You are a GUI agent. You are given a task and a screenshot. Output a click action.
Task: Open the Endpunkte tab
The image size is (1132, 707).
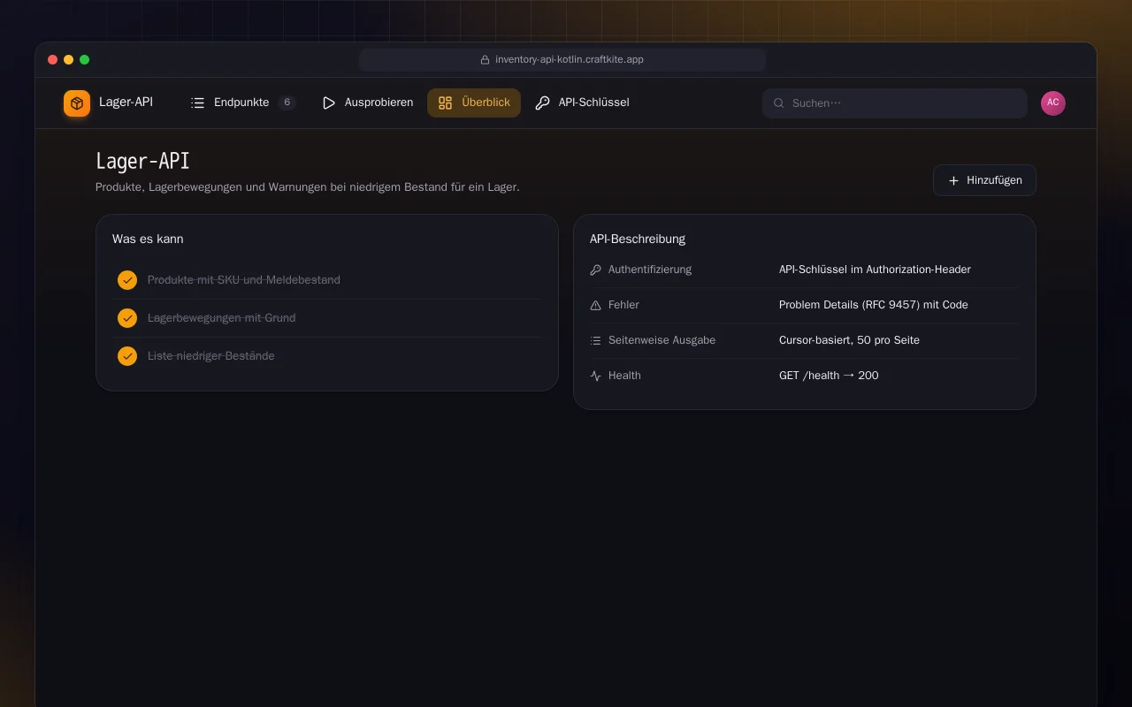(x=242, y=103)
